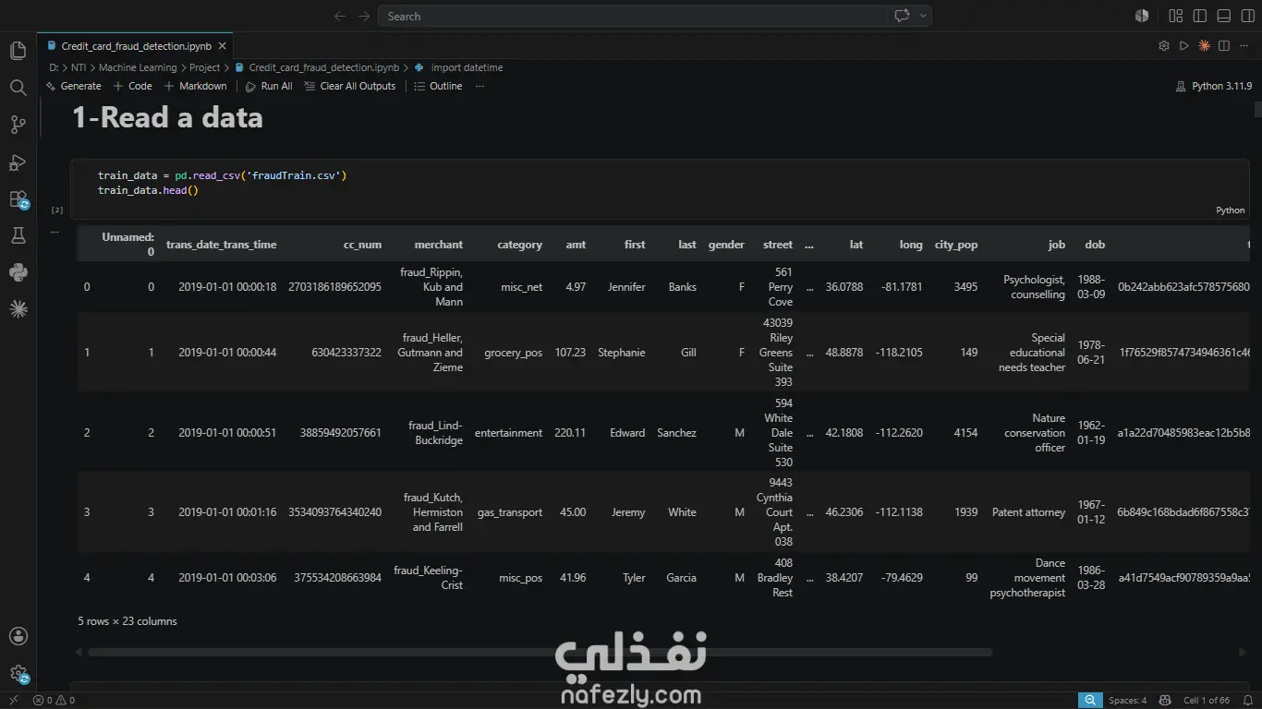Clear All Outputs of the notebook
1262x709 pixels.
(350, 86)
